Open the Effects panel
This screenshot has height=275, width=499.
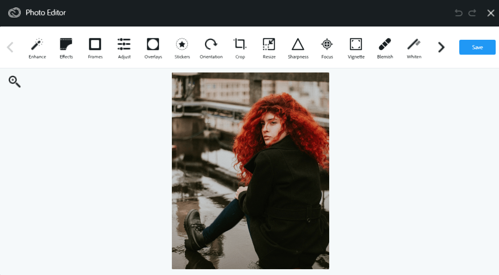tap(66, 47)
